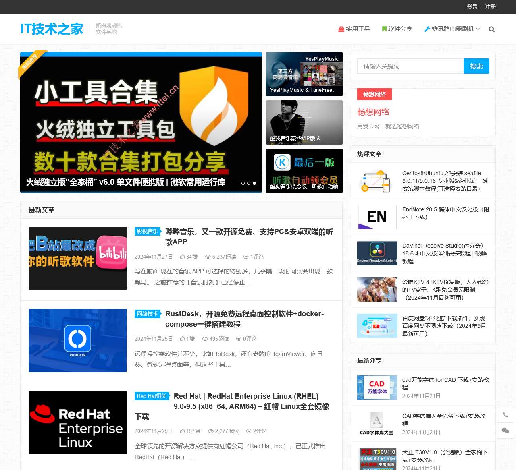Viewport: 516px width, 470px height.
Task: Open the 百度网盘不限速下载插件 link
Action: pyautogui.click(x=444, y=326)
